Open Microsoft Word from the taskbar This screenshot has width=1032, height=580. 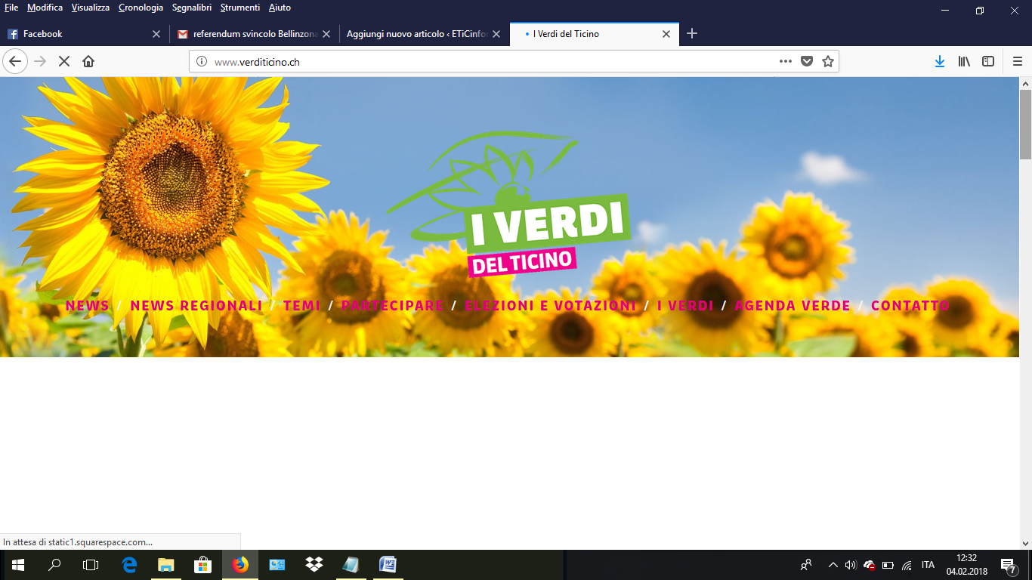pyautogui.click(x=388, y=565)
